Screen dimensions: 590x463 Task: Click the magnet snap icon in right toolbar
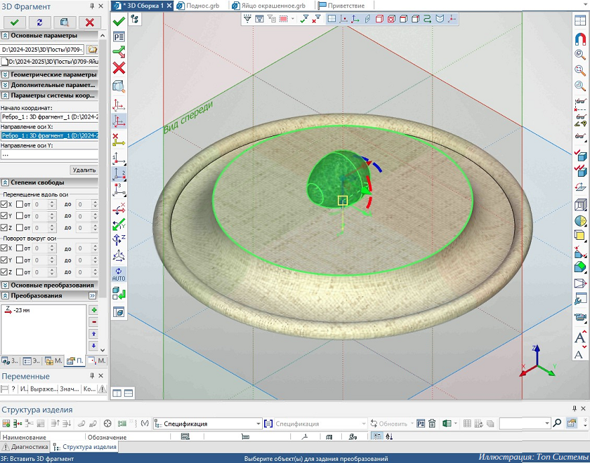click(581, 38)
